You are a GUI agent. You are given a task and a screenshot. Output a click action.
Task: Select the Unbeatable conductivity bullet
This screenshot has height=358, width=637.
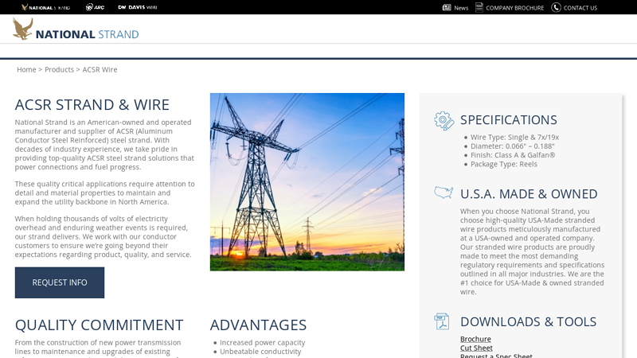pos(260,352)
